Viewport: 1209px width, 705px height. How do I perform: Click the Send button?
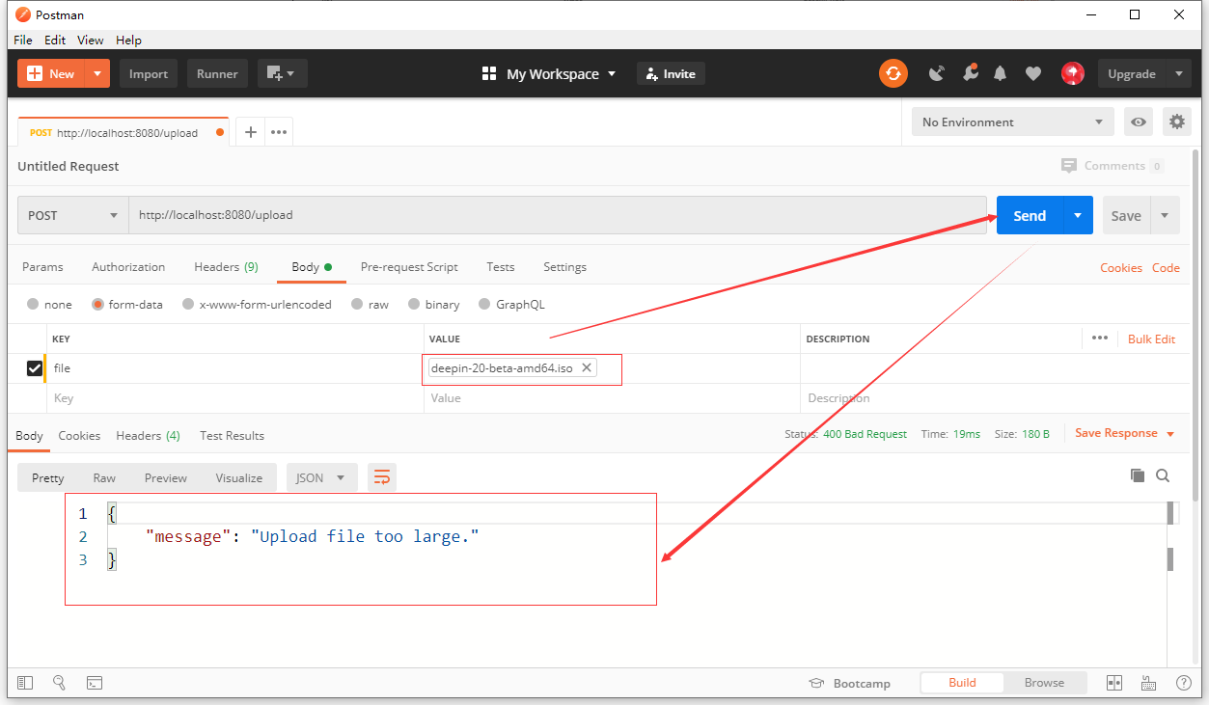tap(1030, 215)
